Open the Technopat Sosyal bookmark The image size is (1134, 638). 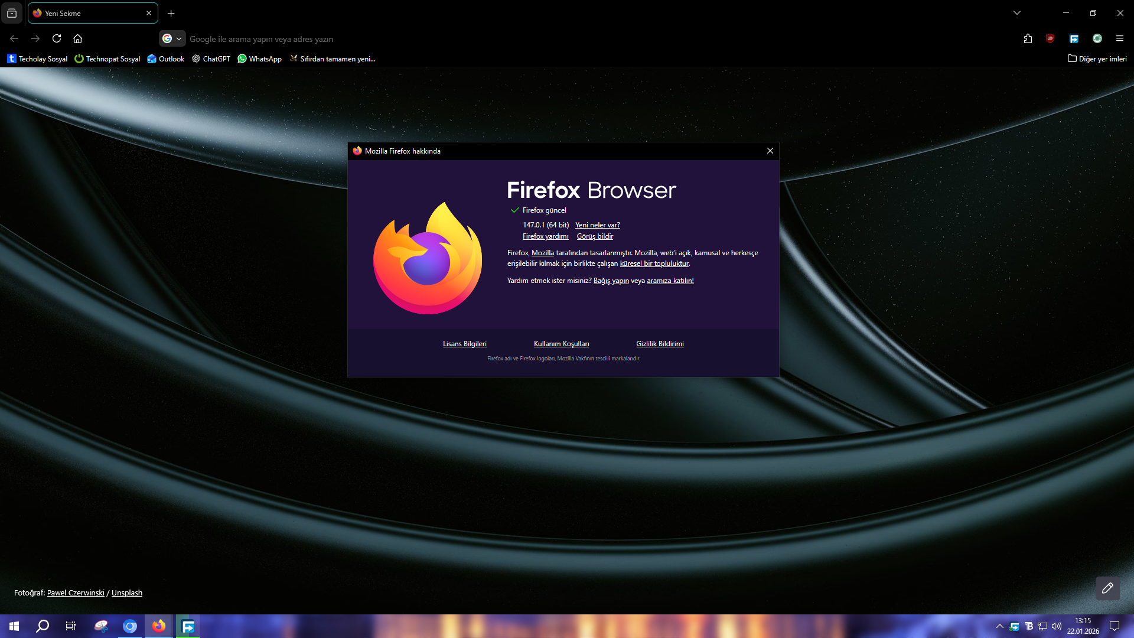point(107,58)
